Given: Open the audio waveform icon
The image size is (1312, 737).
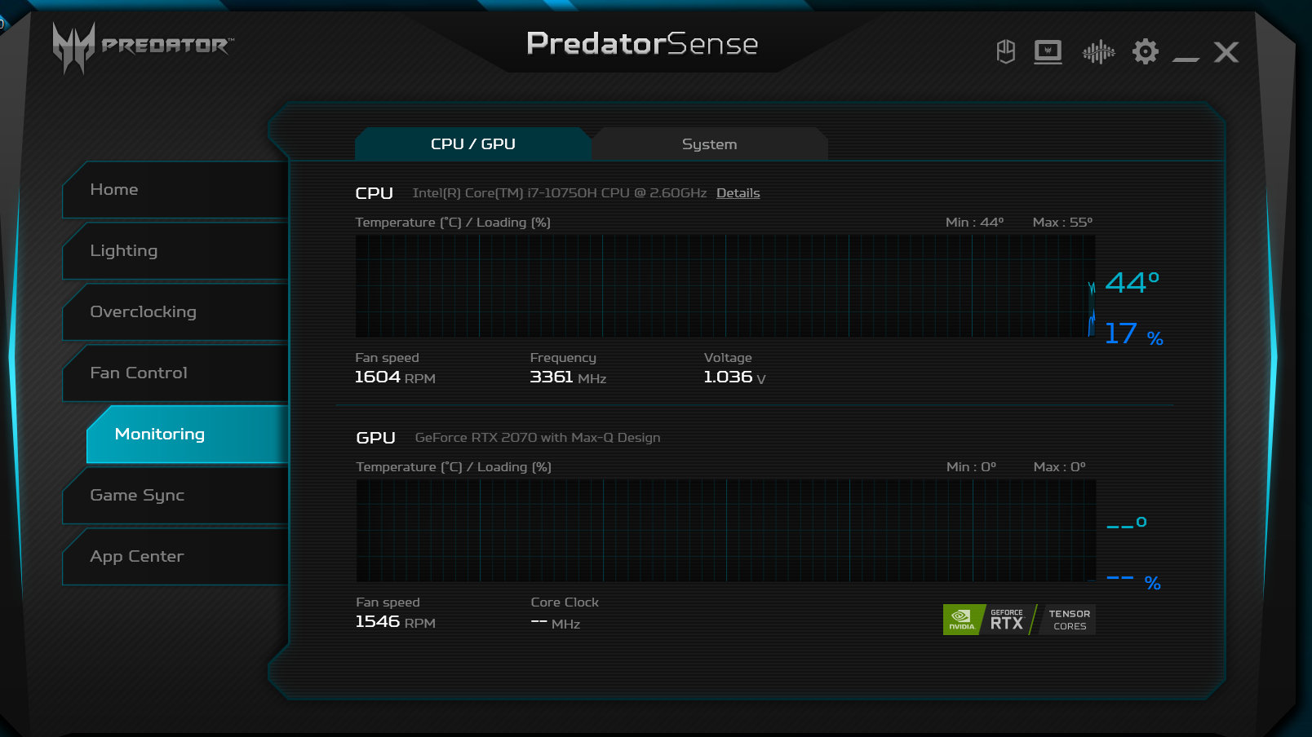Looking at the screenshot, I should [x=1098, y=52].
